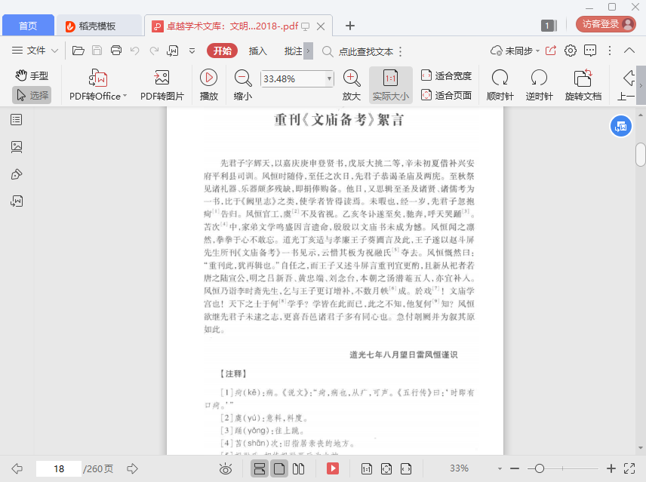Undo last action arrow
646x482 pixels.
coord(135,51)
